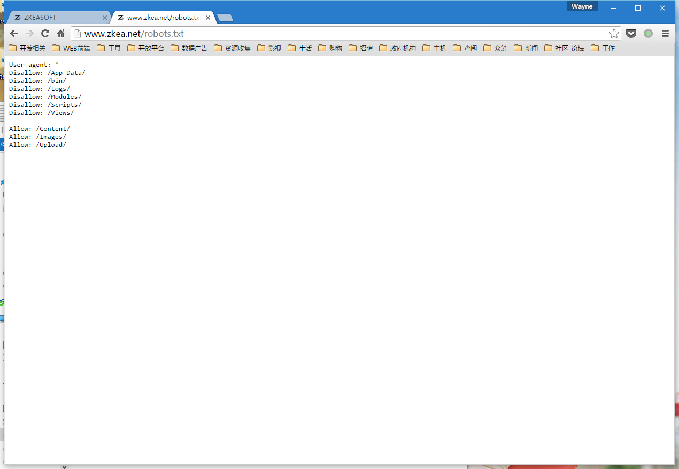Click the green circle extension icon
Screen dimensions: 679x469
tap(648, 34)
